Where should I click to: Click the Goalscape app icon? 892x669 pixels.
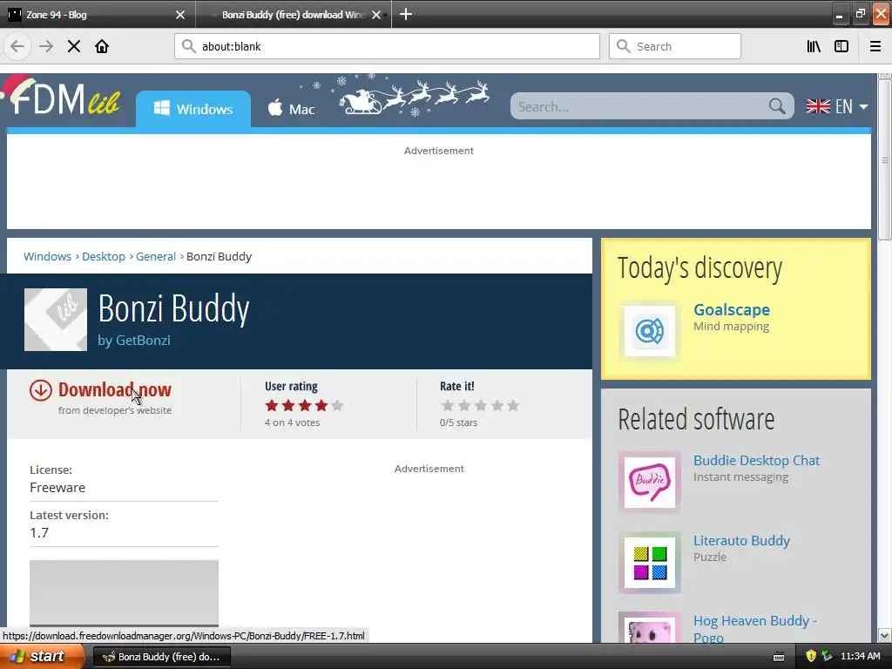pos(650,331)
